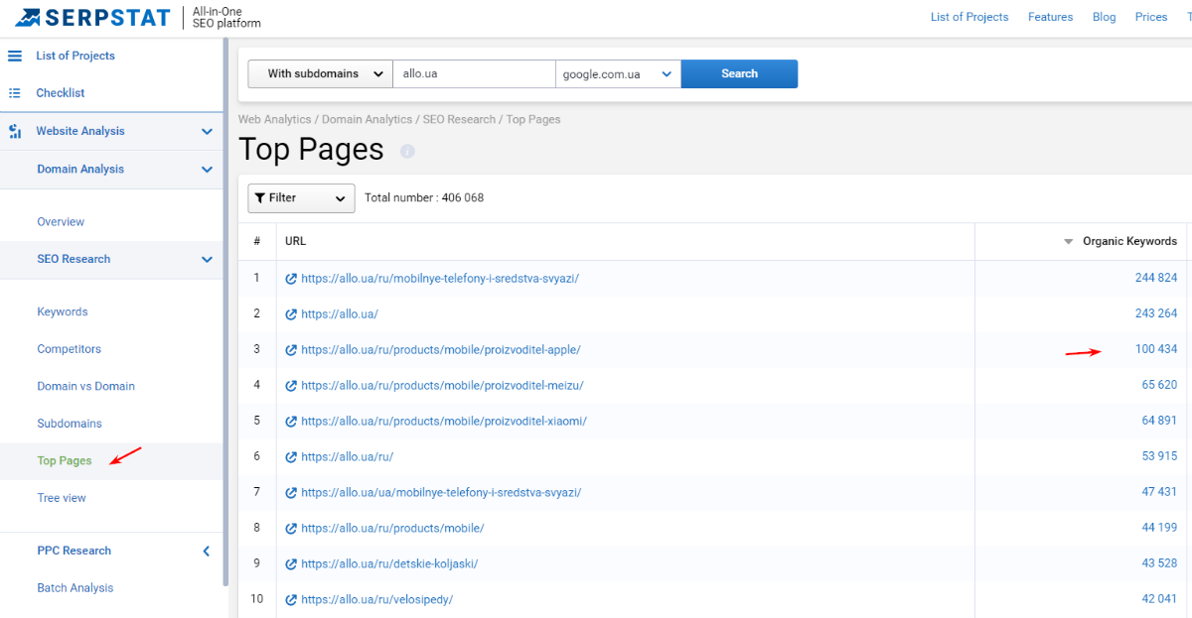
Task: Open the Filter dropdown
Action: [x=301, y=198]
